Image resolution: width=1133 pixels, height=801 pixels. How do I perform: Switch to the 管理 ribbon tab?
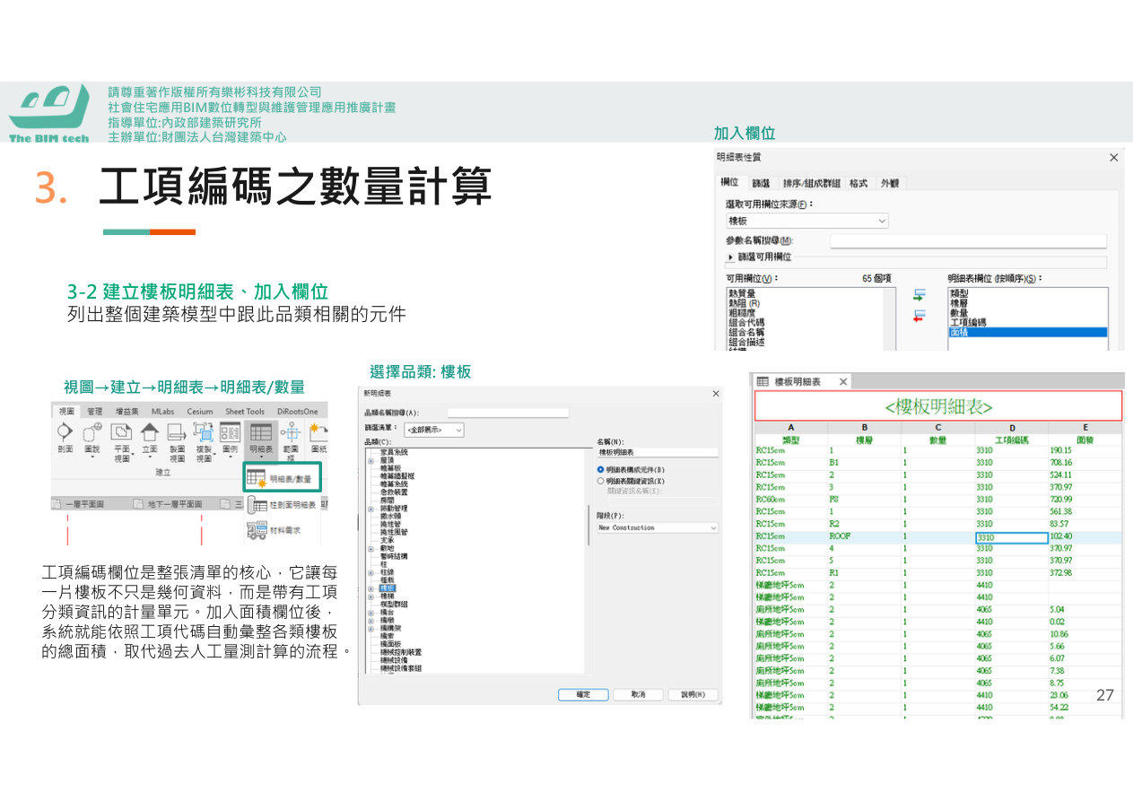coord(95,411)
